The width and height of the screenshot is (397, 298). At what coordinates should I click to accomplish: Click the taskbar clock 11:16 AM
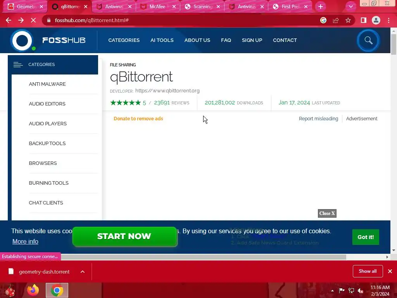pyautogui.click(x=380, y=288)
